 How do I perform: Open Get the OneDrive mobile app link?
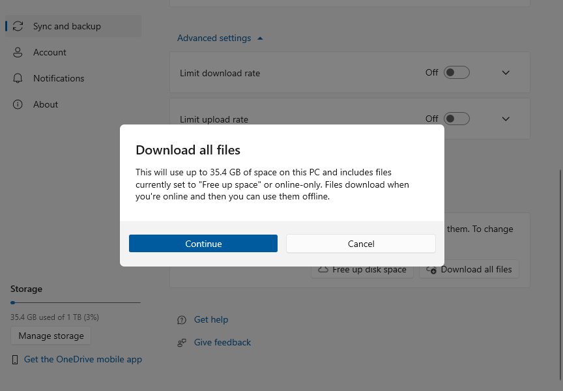tap(83, 359)
